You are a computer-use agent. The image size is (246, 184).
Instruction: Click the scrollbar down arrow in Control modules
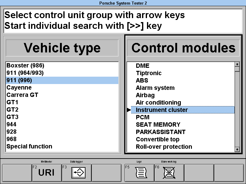[237, 149]
